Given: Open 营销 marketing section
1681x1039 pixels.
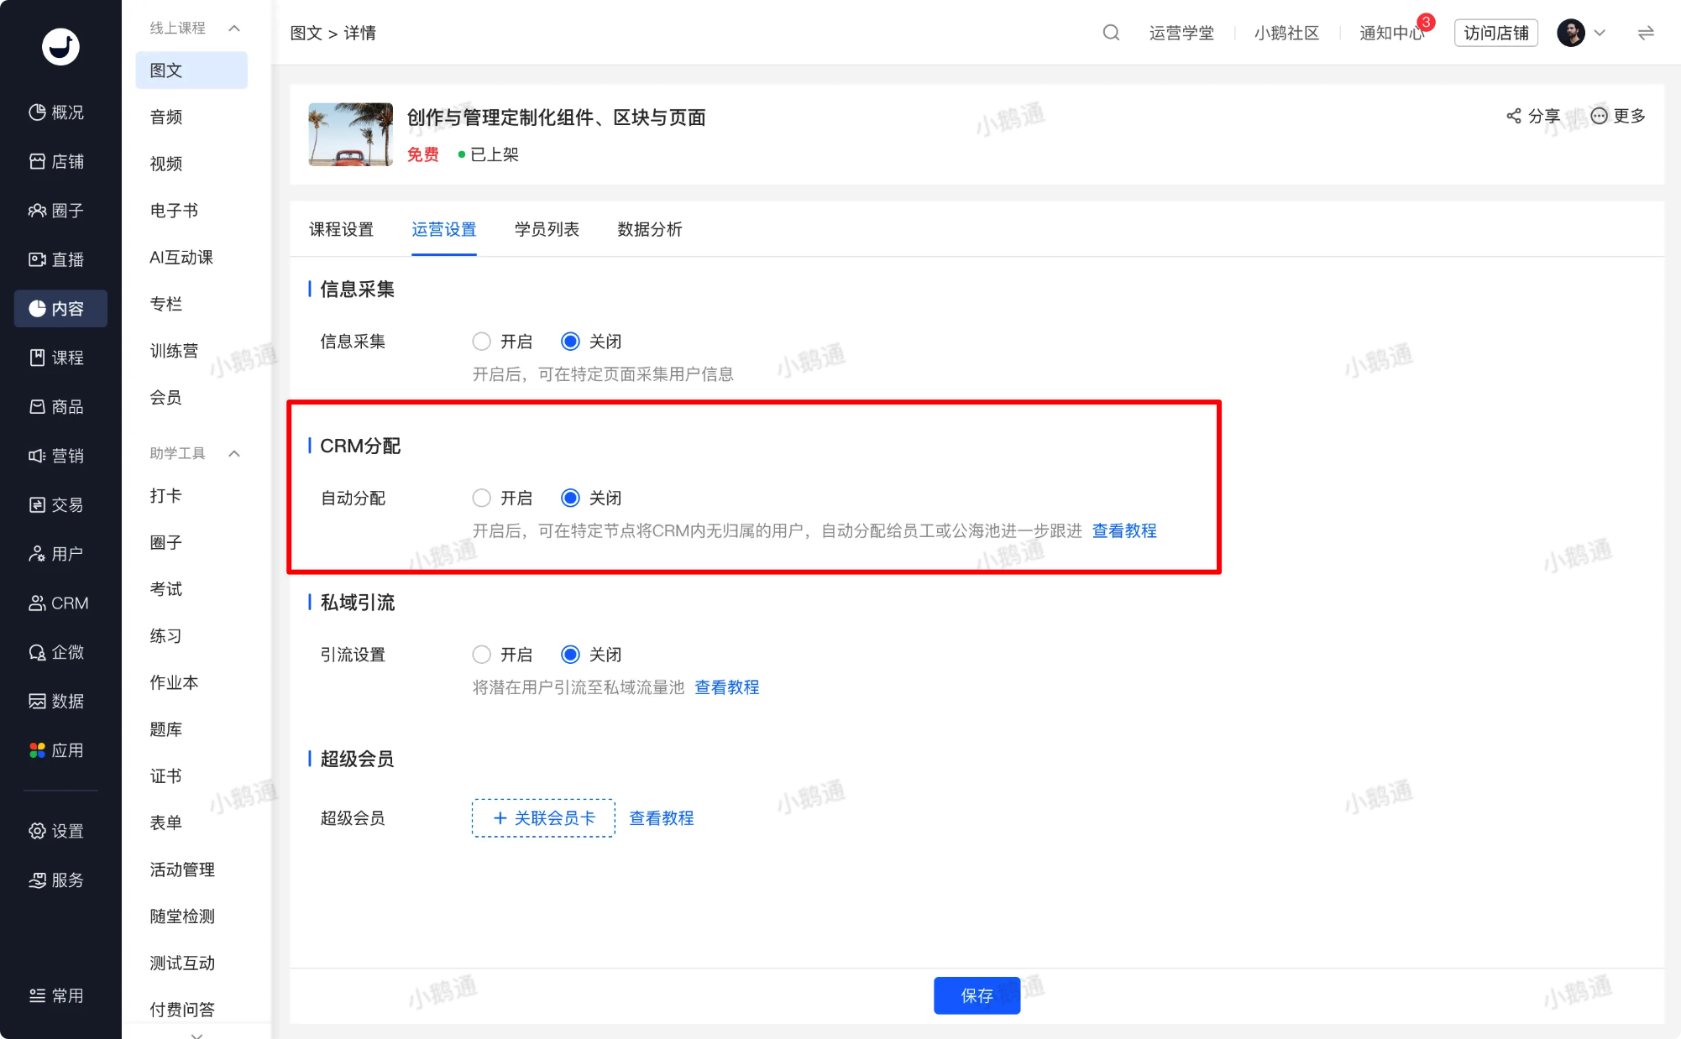Looking at the screenshot, I should click(x=56, y=456).
